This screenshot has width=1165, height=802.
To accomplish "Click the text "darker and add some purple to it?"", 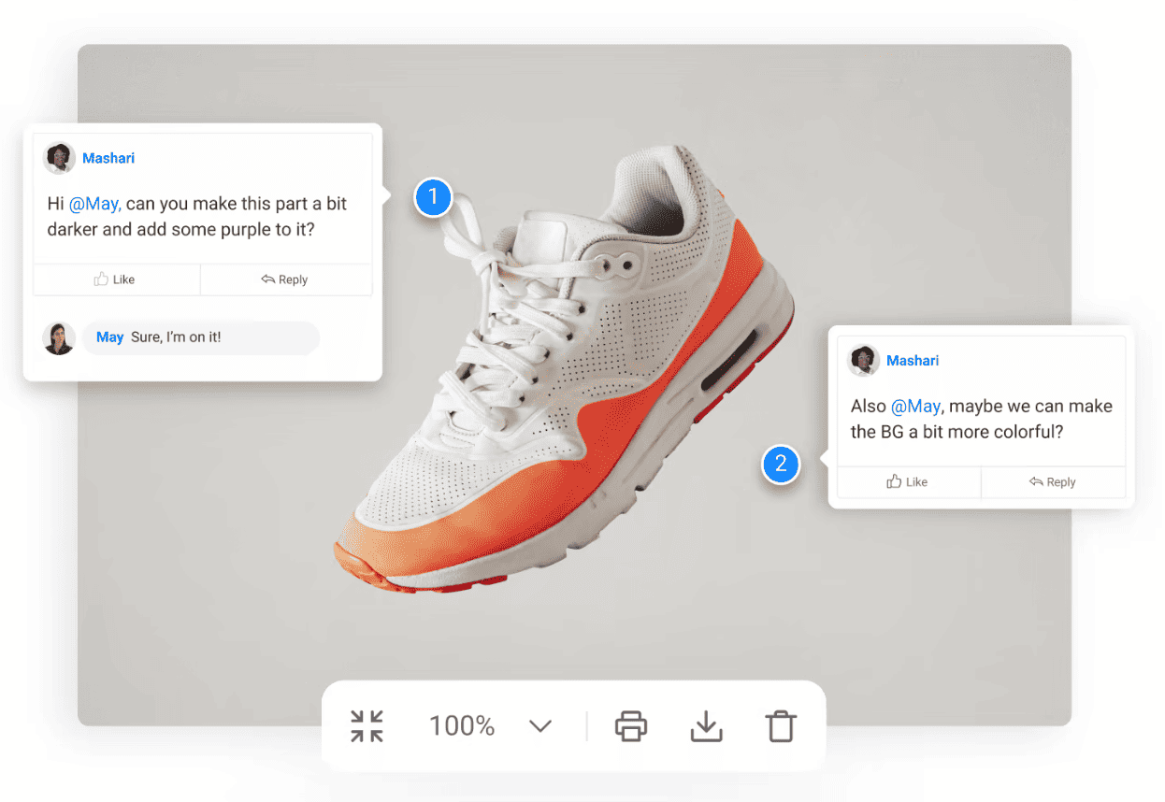I will pyautogui.click(x=181, y=230).
